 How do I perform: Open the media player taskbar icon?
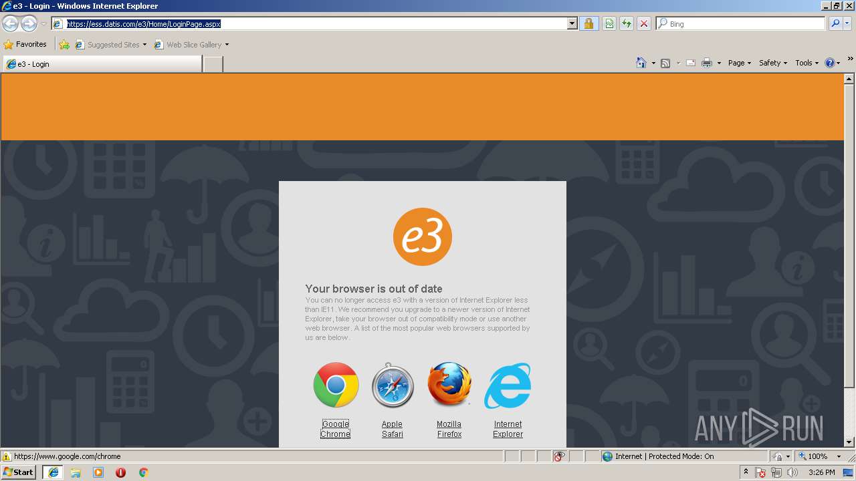click(98, 472)
